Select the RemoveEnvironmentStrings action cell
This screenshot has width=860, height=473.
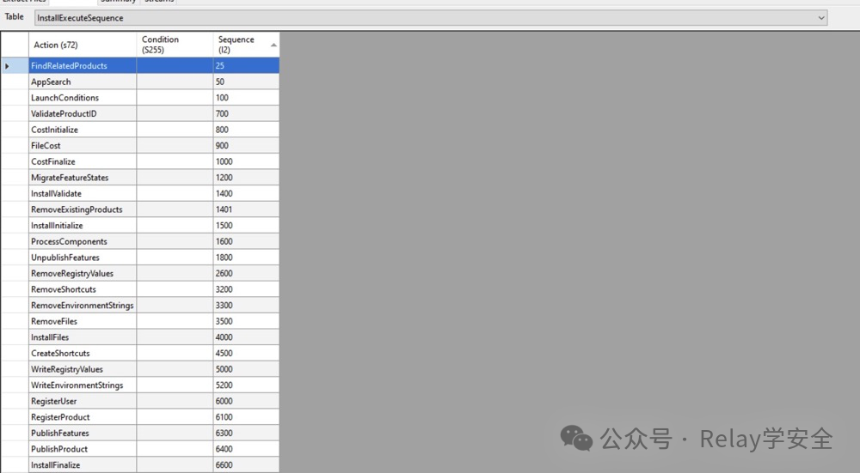pos(83,305)
